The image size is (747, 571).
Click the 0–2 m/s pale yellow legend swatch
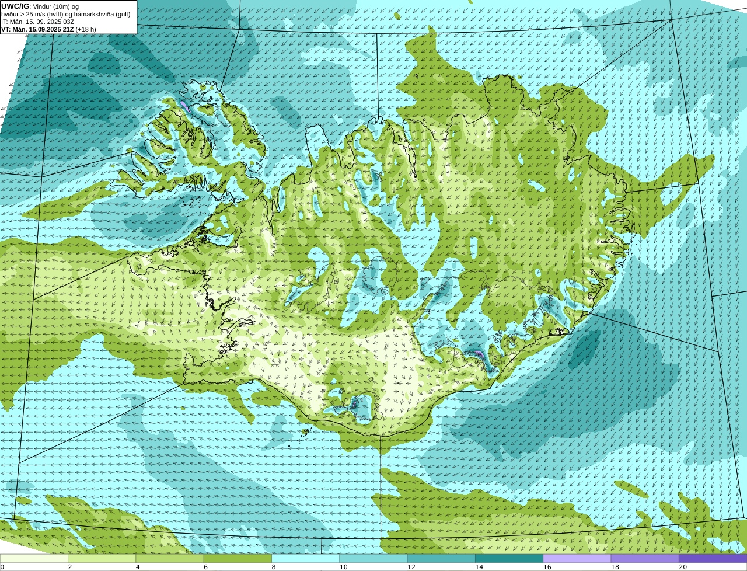click(x=34, y=558)
